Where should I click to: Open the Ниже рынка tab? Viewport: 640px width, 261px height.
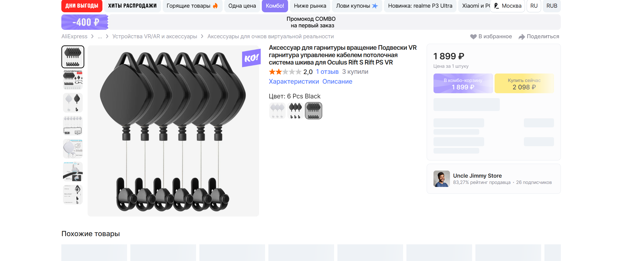(x=310, y=6)
